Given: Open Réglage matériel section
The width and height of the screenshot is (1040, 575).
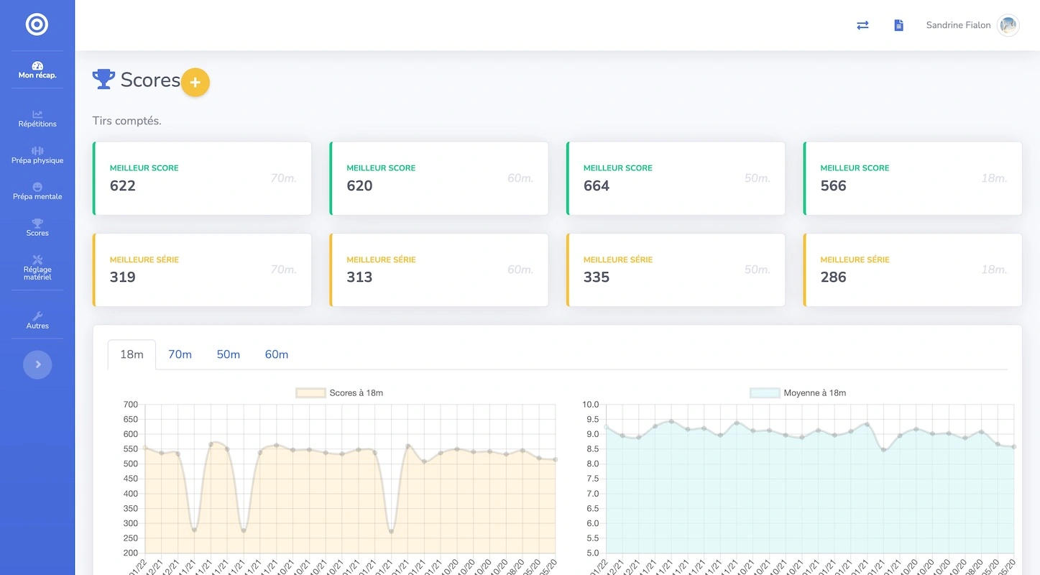Looking at the screenshot, I should [37, 267].
